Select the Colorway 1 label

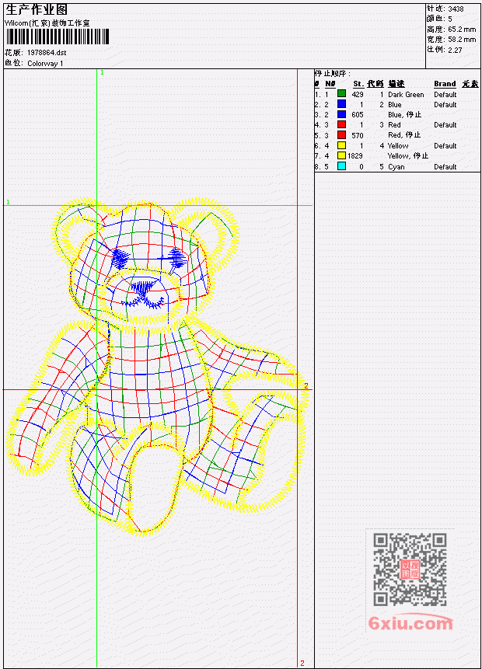pos(45,64)
